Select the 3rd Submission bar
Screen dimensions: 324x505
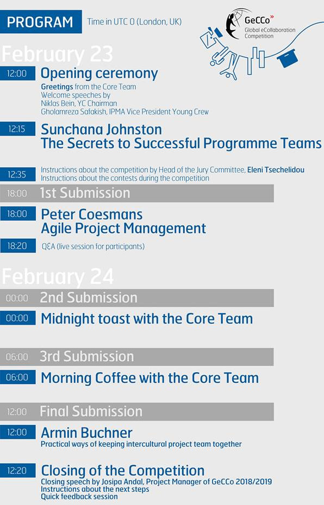(137, 357)
